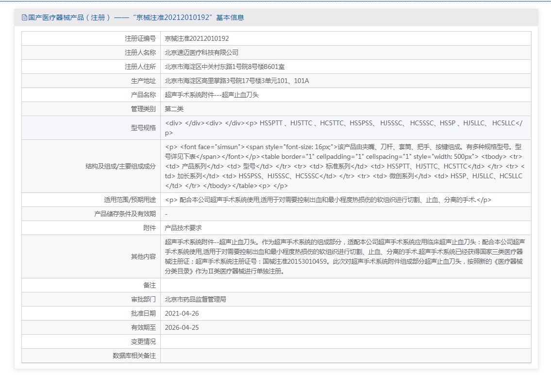
Task: Select the product name 超声手术系统附件---超声止血刀头
Action: point(212,95)
